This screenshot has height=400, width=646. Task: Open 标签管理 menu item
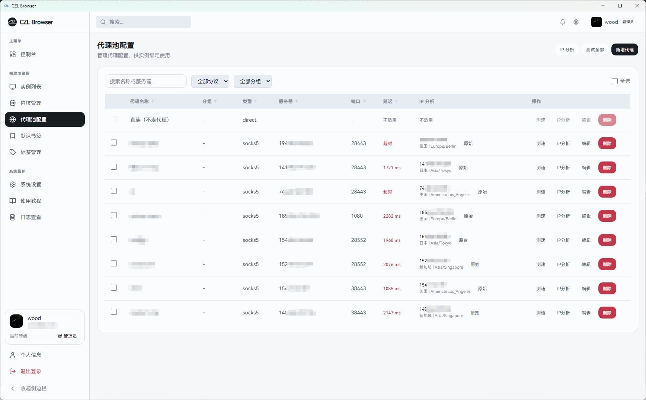[x=45, y=152]
